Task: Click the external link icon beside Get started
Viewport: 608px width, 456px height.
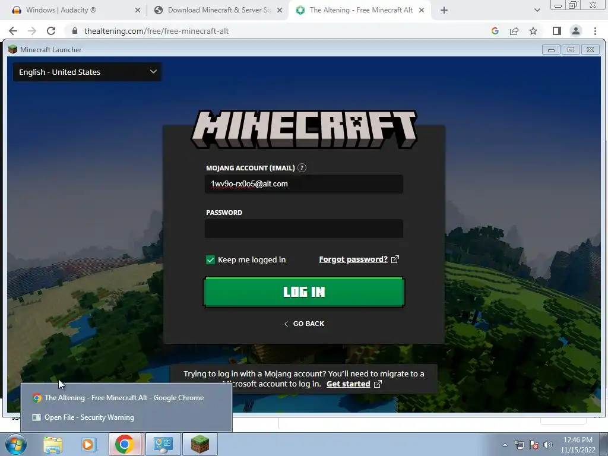Action: pyautogui.click(x=378, y=384)
